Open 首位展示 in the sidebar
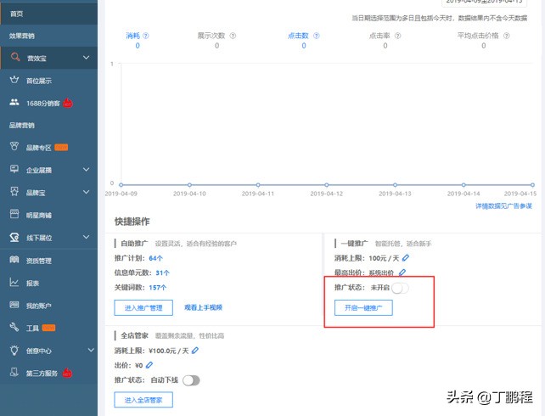The height and width of the screenshot is (416, 545). pos(48,81)
